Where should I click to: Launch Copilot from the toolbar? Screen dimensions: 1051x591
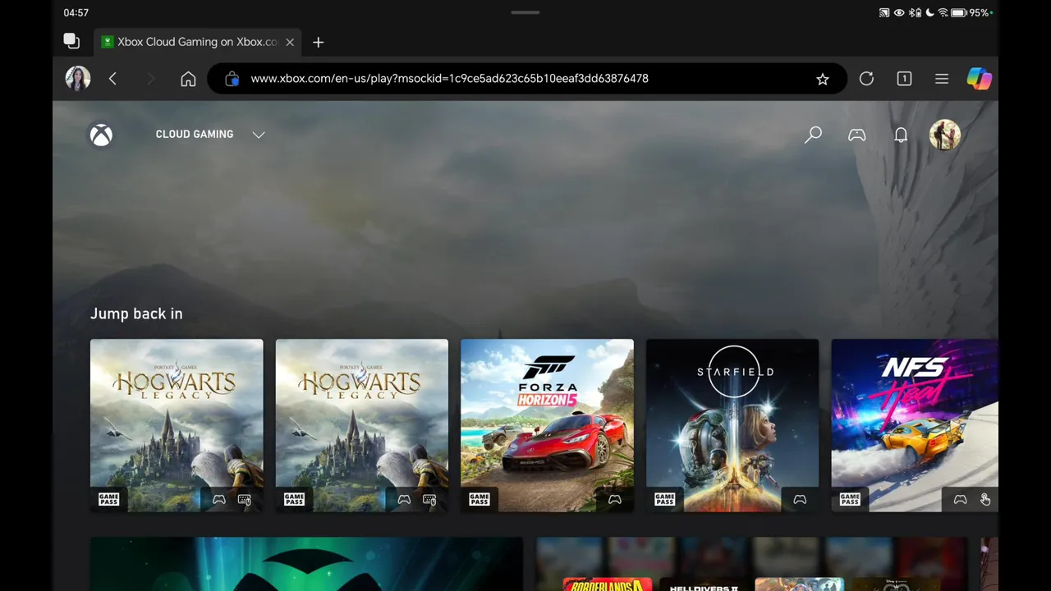click(x=979, y=79)
